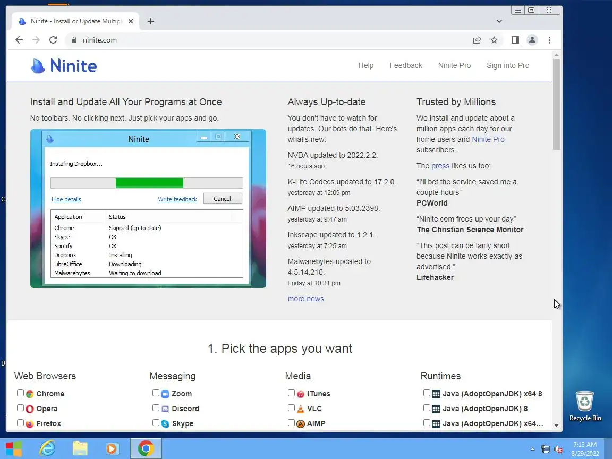
Task: Expand the tab search chevron
Action: 499,21
